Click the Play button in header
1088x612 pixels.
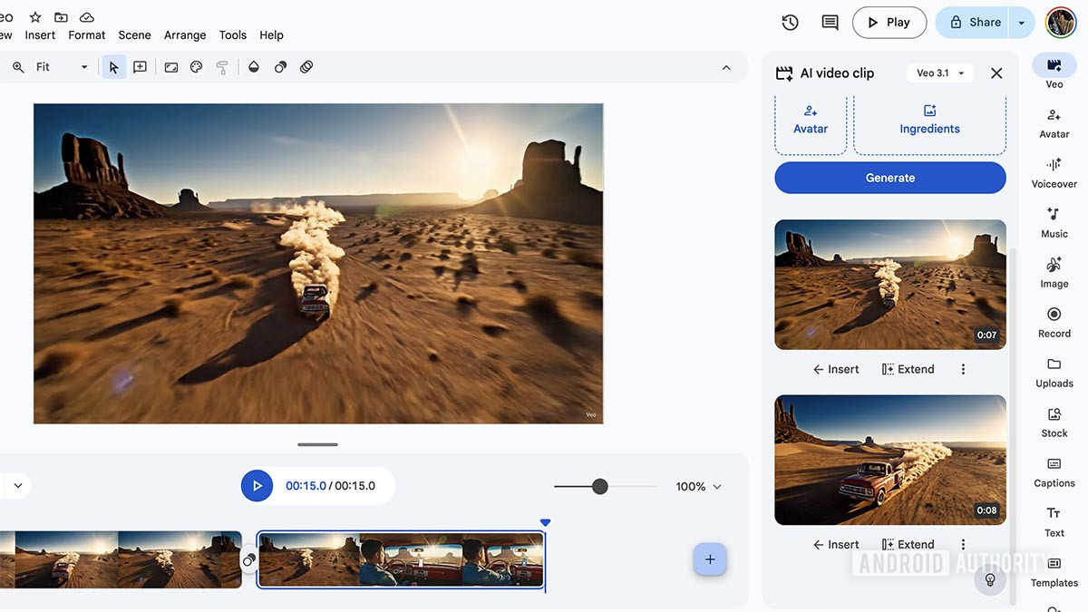889,23
